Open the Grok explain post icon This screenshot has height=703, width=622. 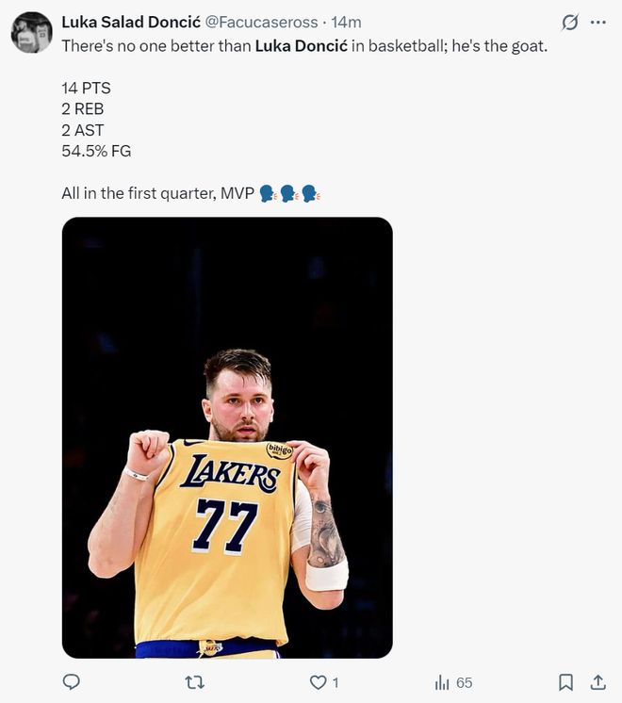pos(569,22)
